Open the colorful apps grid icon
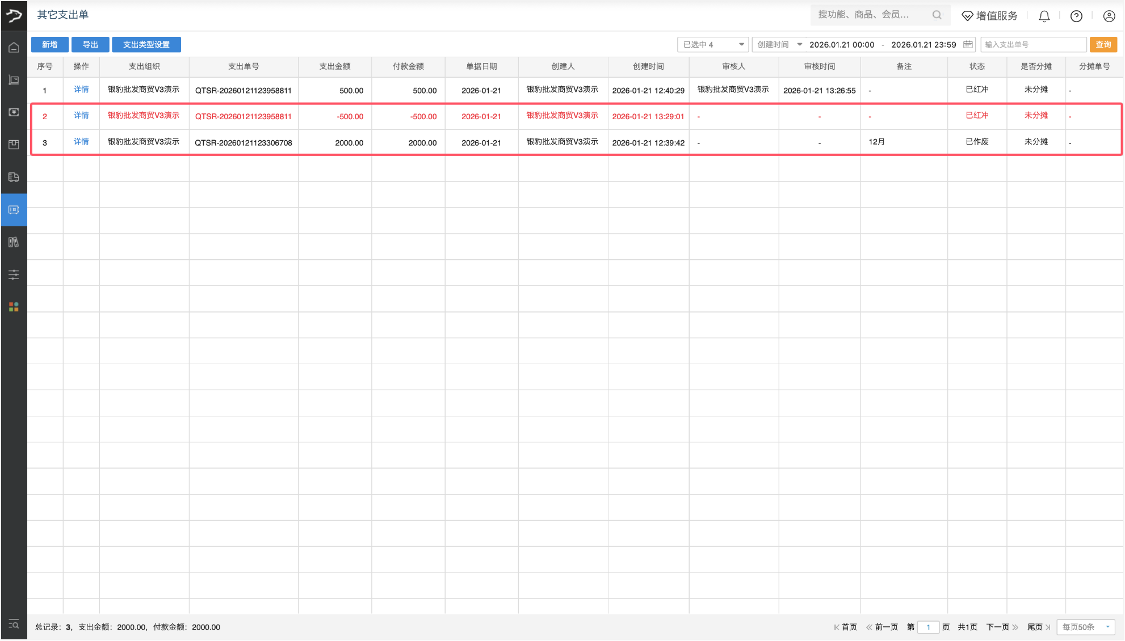The image size is (1125, 641). click(14, 307)
